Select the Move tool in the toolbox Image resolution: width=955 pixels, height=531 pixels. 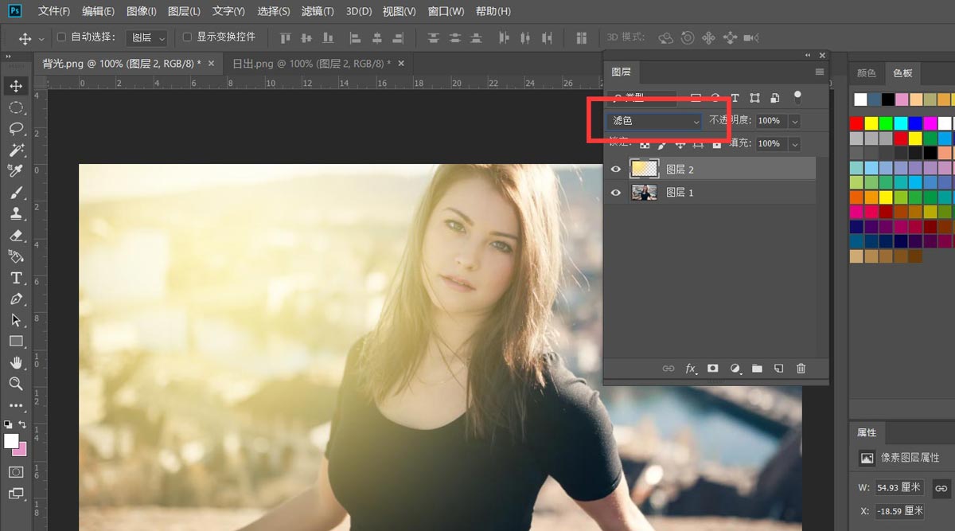[16, 86]
